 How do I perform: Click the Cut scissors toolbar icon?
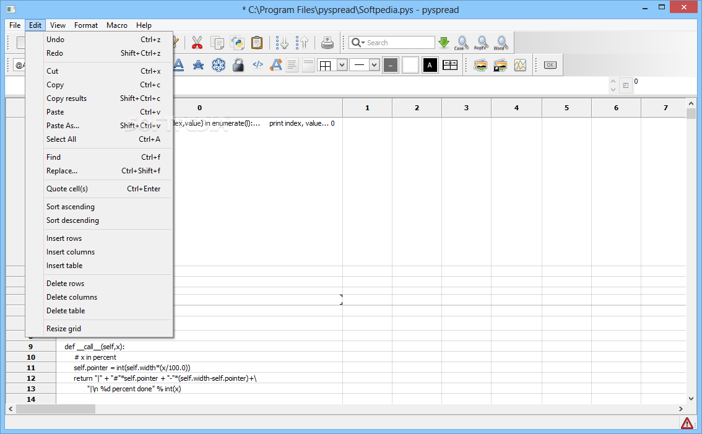coord(197,43)
